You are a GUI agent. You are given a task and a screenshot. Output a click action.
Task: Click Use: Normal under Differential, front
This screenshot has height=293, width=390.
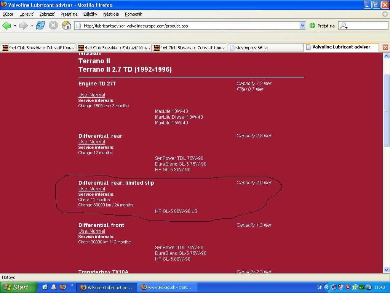(x=91, y=231)
